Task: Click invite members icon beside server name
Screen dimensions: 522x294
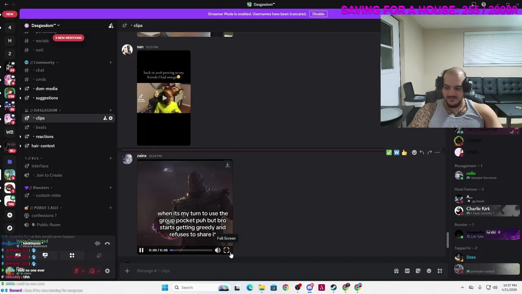Action: click(x=111, y=25)
